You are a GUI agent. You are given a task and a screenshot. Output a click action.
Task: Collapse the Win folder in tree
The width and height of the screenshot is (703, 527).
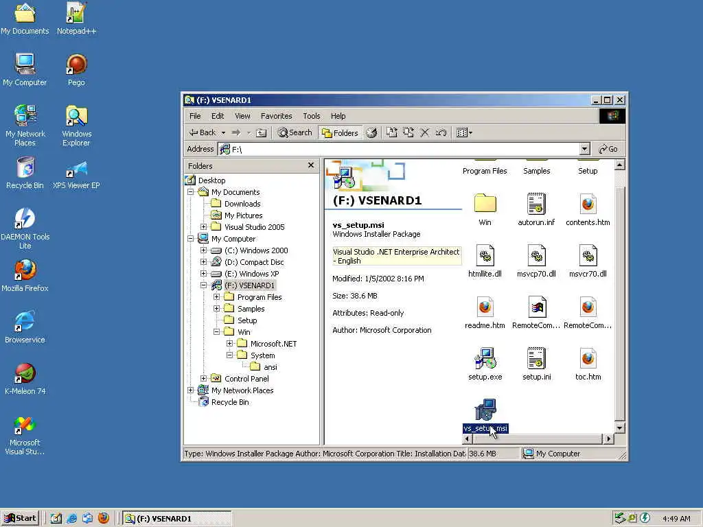[x=216, y=331]
